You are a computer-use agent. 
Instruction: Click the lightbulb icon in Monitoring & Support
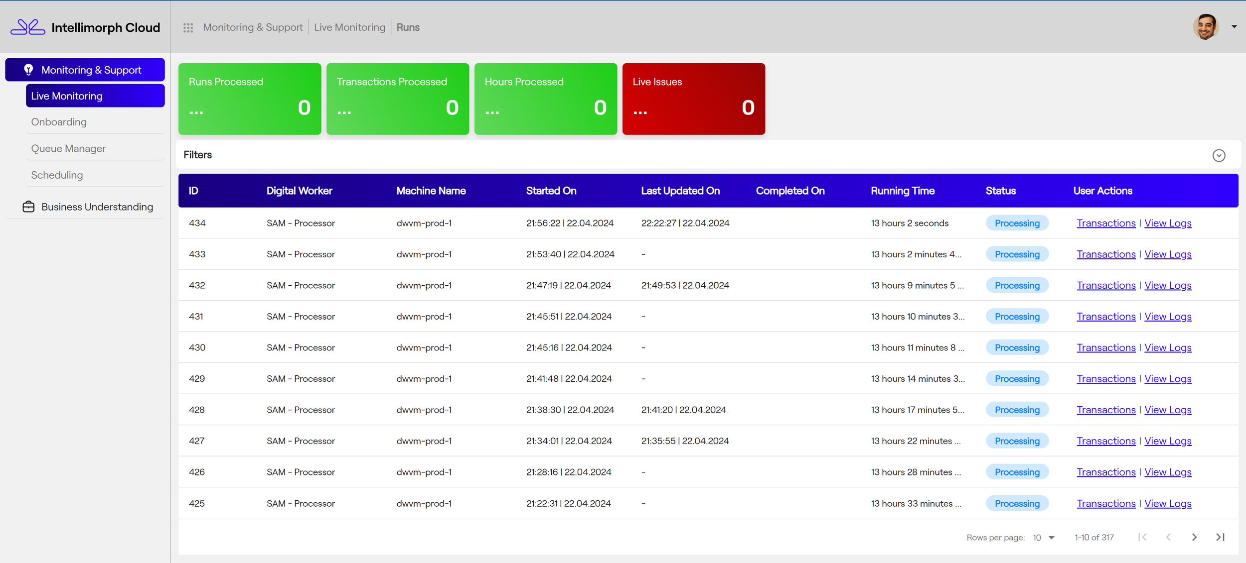(28, 70)
